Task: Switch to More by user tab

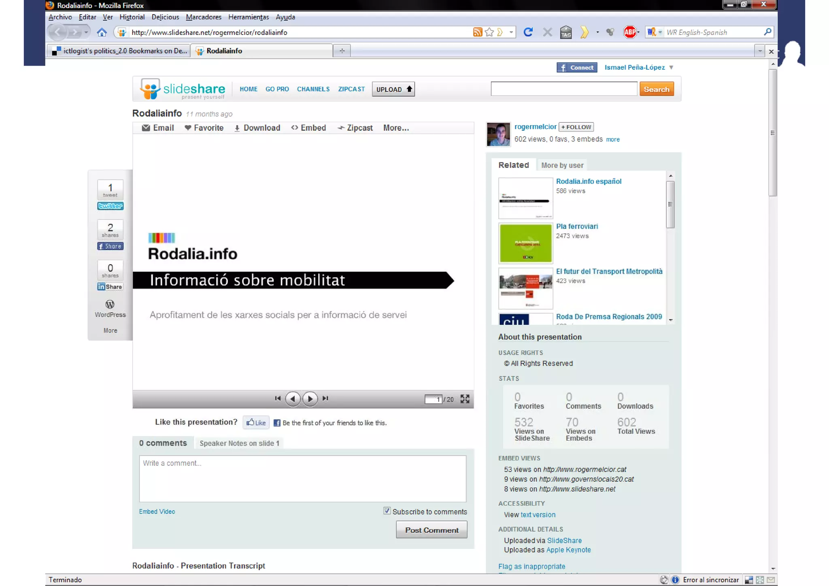Action: coord(562,165)
